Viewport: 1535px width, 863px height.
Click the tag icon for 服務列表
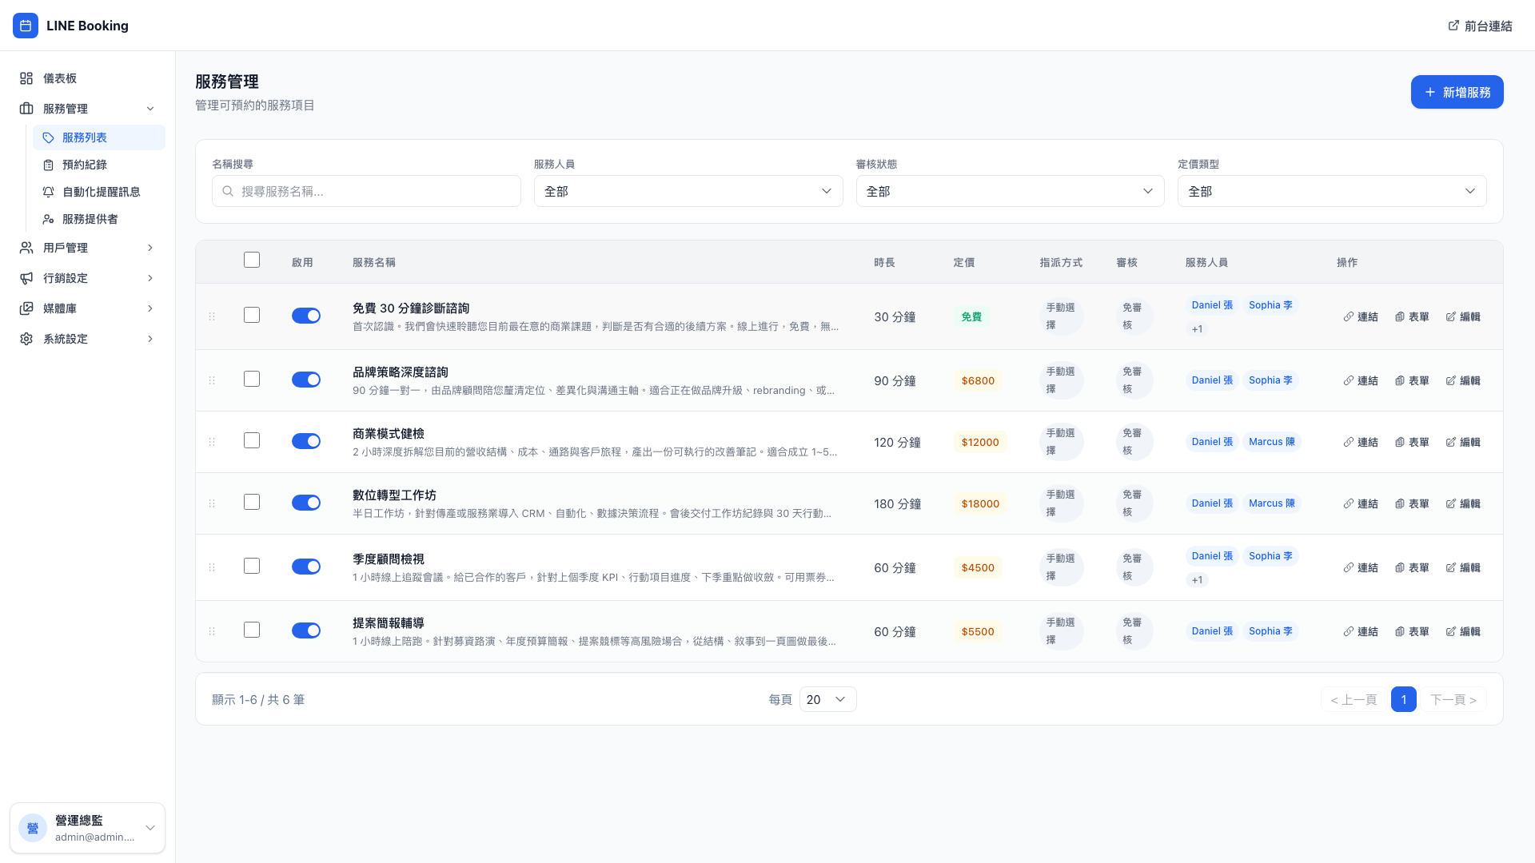(49, 137)
